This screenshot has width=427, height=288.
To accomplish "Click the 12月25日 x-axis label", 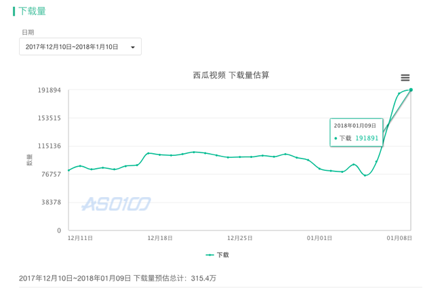I will pyautogui.click(x=240, y=238).
